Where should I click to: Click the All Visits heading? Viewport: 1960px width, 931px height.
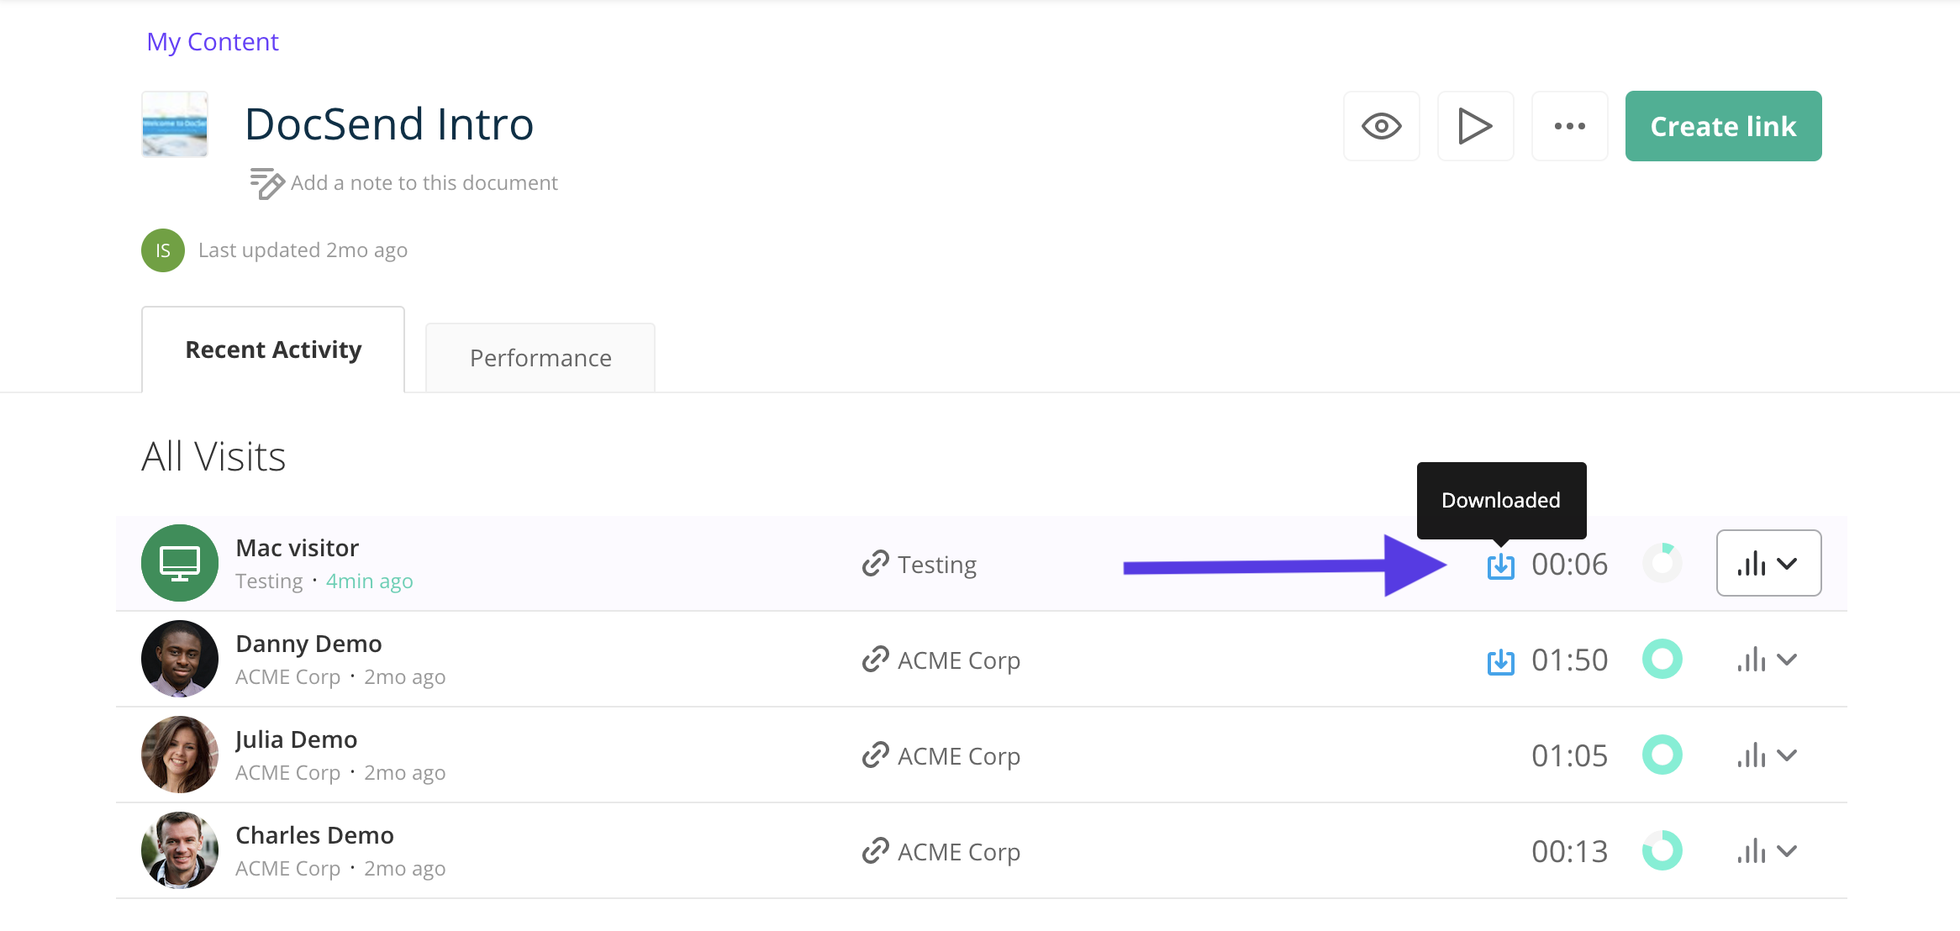coord(213,457)
